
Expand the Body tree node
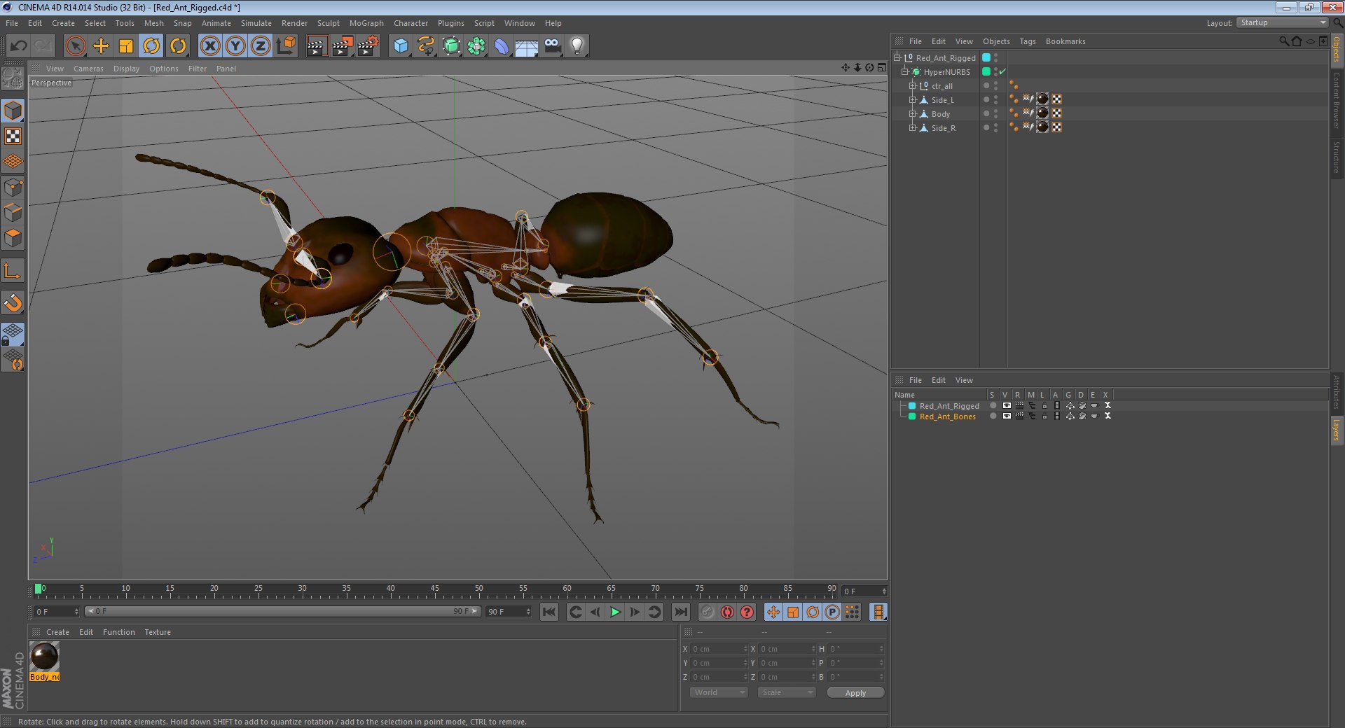pyautogui.click(x=913, y=114)
